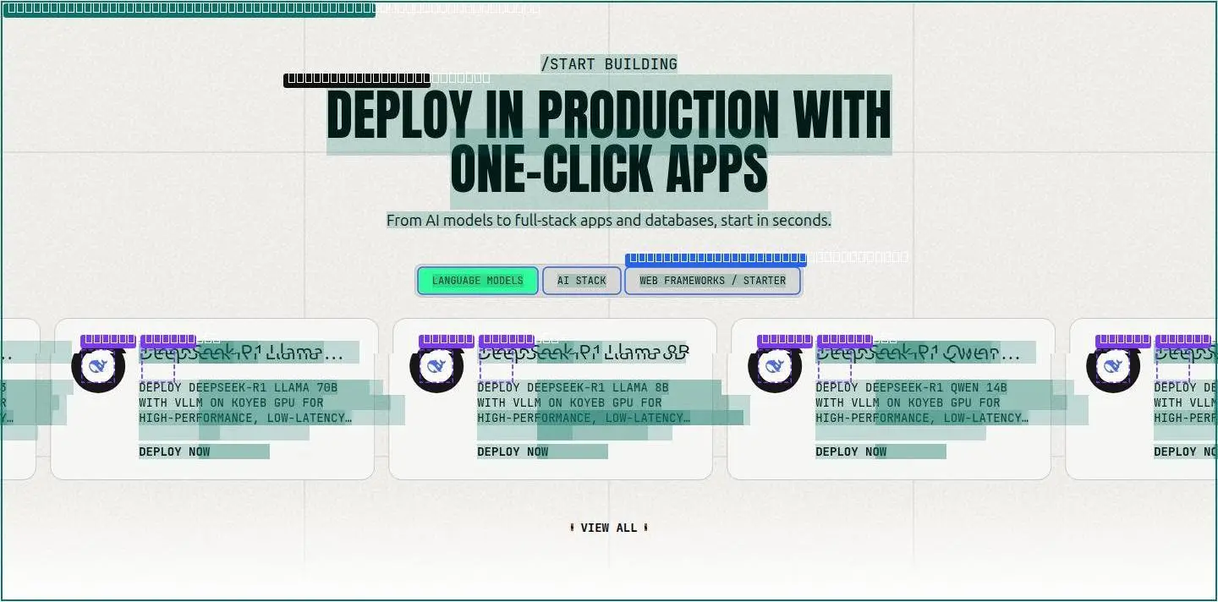Screen dimensions: 1218x602
Task: Click Deploy Now for DeepSeek-R1 Llama 70B
Action: [x=174, y=451]
